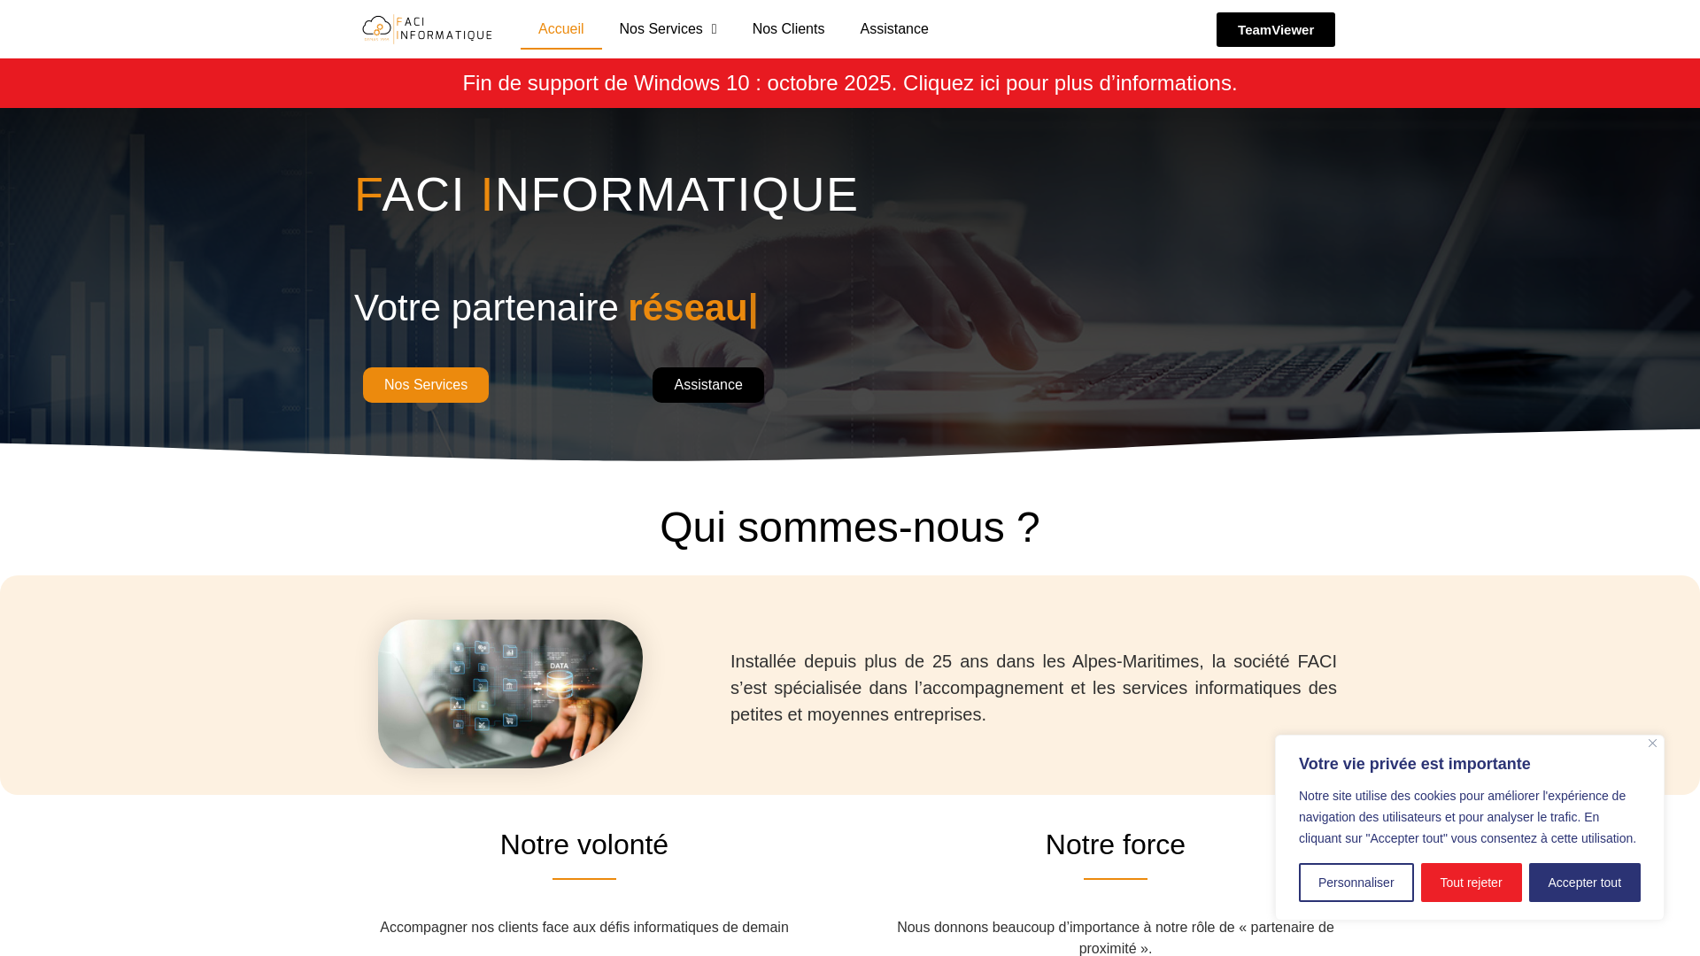Select Nos Clients in the navigation bar
The height and width of the screenshot is (956, 1700).
(787, 29)
